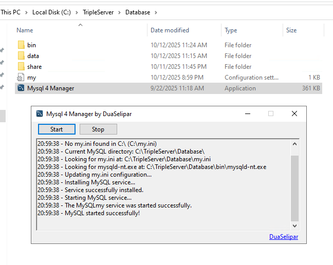This screenshot has height=265, width=333.
Task: Go to Local Disk (C:) in breadcrumb
Action: [51, 12]
